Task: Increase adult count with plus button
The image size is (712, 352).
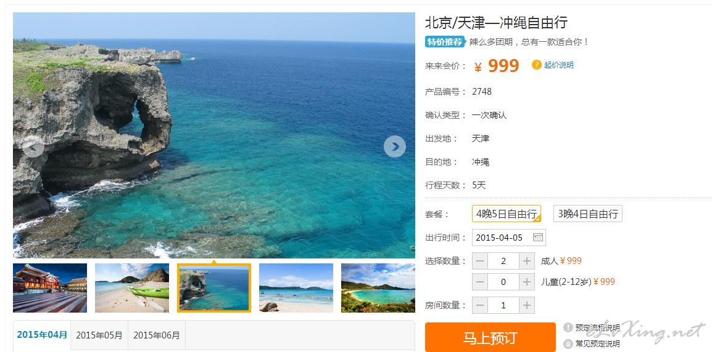Action: pos(527,261)
